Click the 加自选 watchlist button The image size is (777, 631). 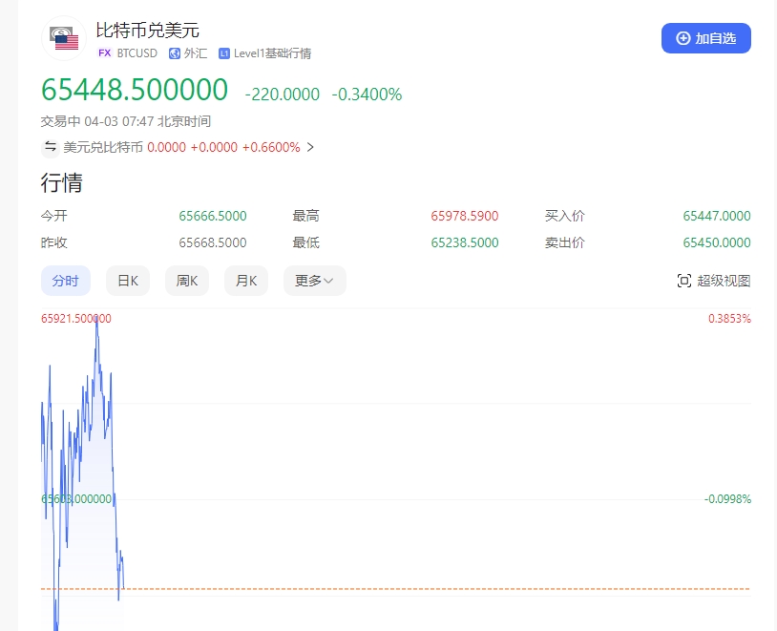coord(706,38)
